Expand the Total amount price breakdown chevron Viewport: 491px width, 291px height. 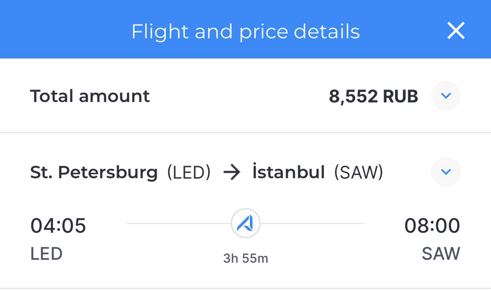coord(446,96)
